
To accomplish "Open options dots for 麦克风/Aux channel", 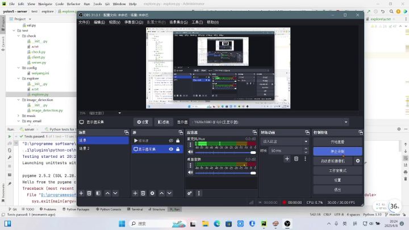I will click(x=190, y=145).
